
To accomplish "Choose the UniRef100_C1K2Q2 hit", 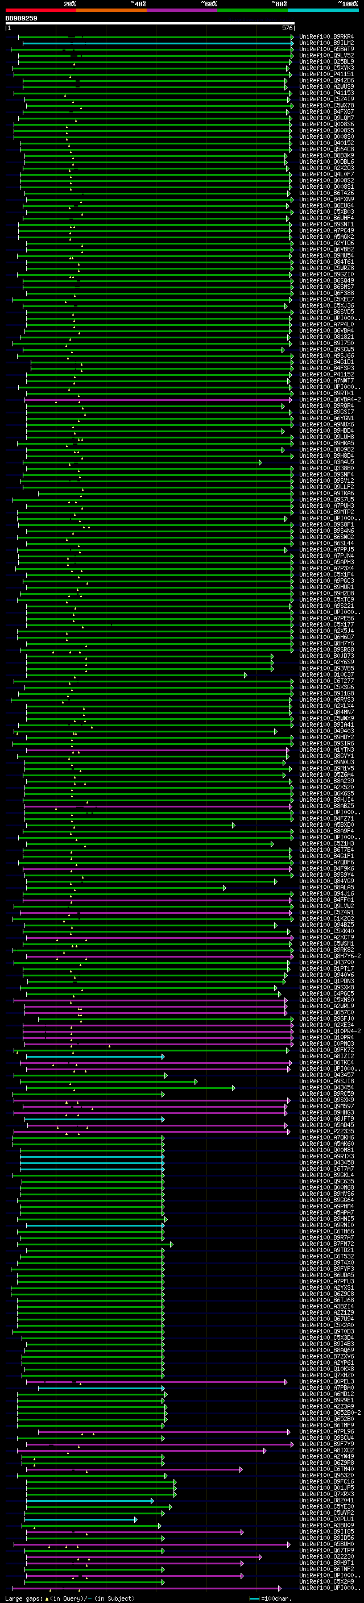I will [326, 918].
